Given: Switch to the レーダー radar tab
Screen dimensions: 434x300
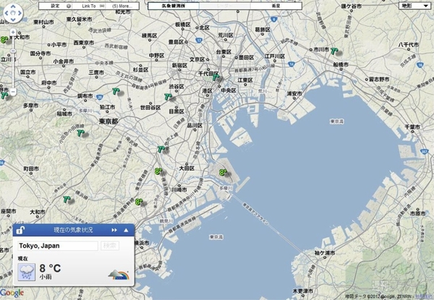Looking at the screenshot, I should coord(224,6).
